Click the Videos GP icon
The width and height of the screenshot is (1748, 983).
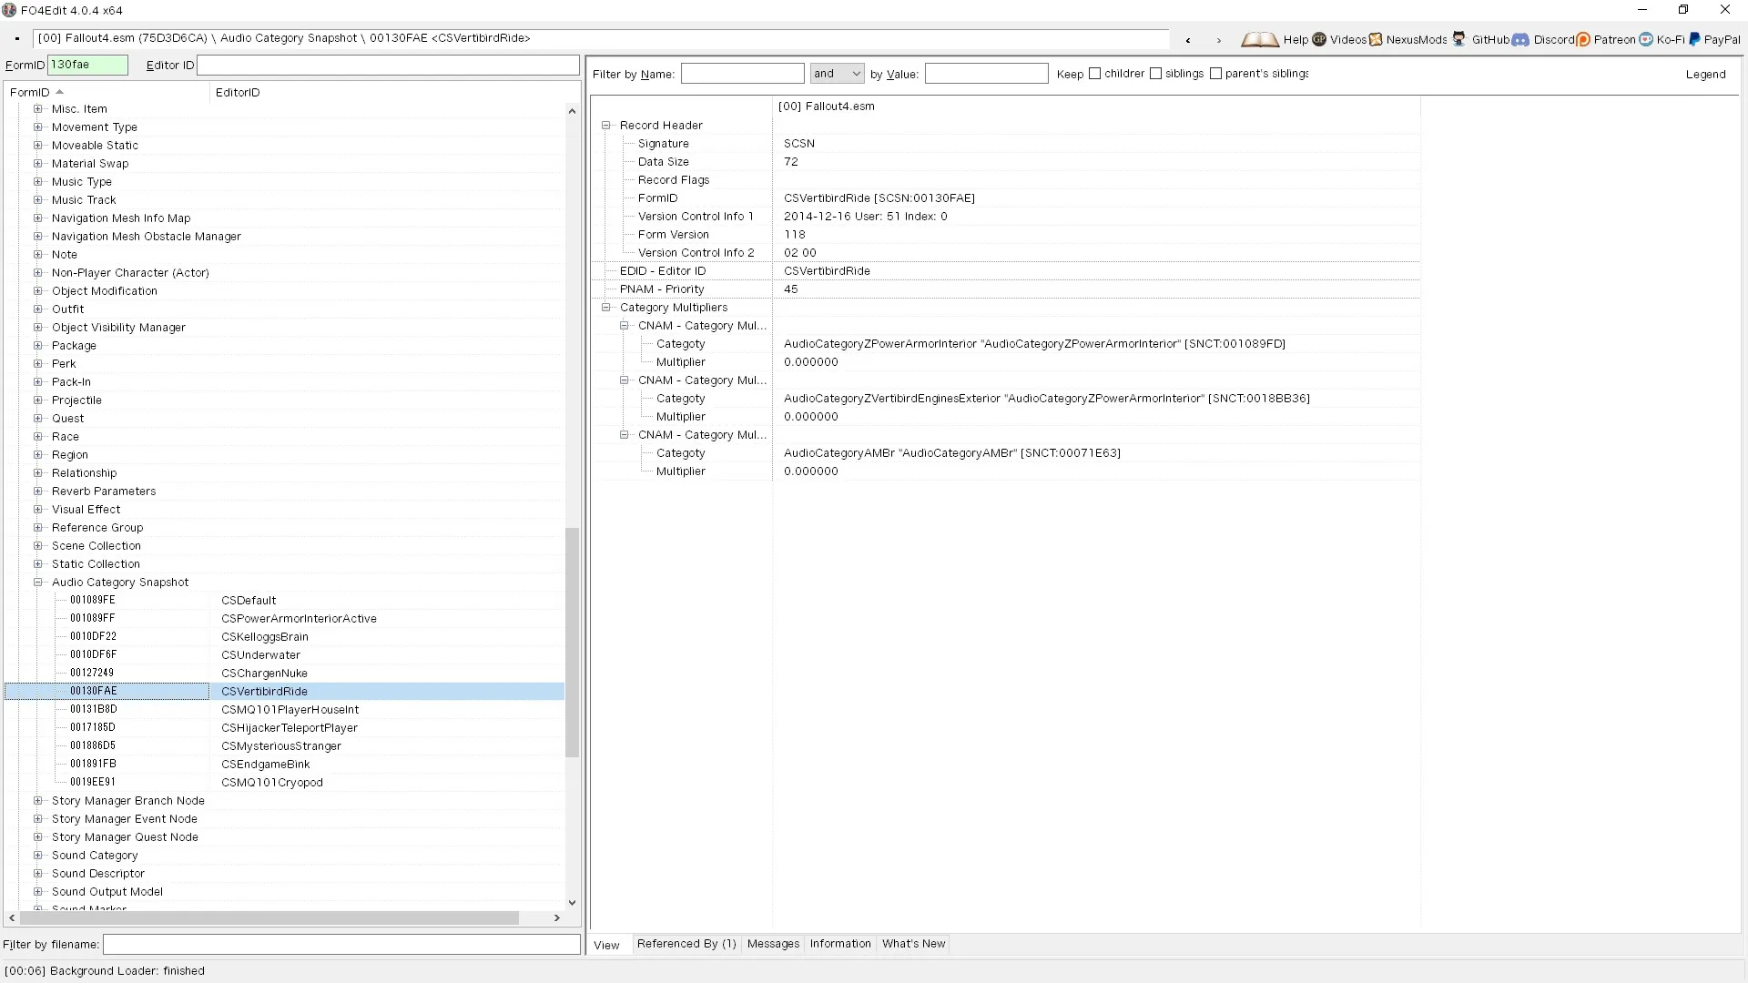coord(1319,39)
